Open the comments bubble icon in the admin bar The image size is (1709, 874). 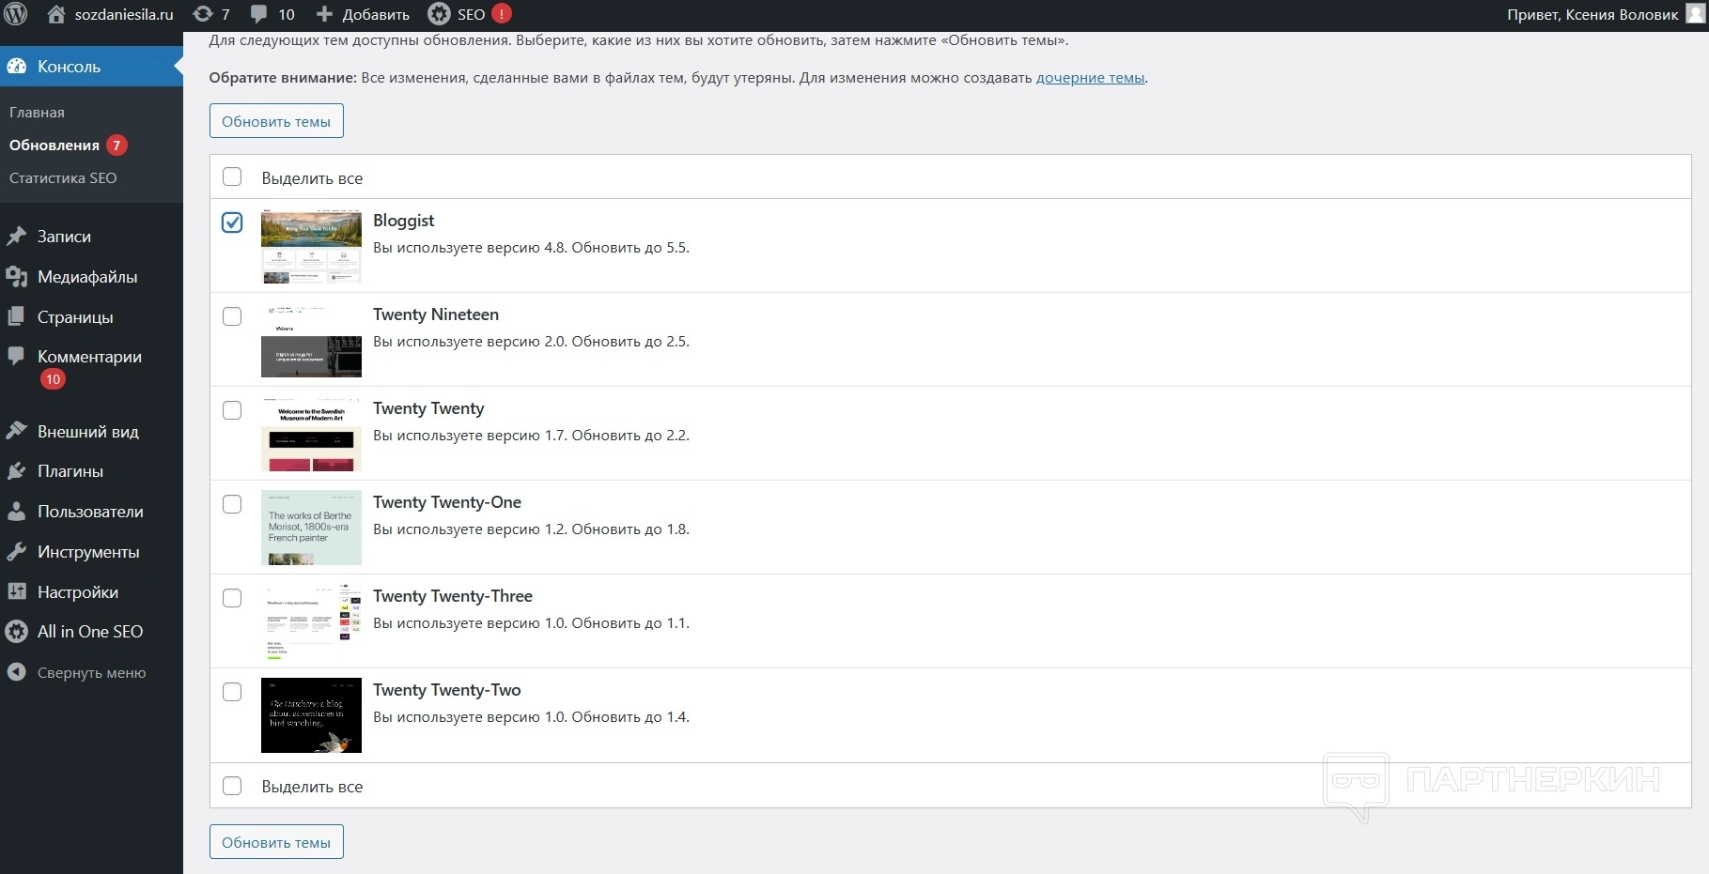pos(259,15)
